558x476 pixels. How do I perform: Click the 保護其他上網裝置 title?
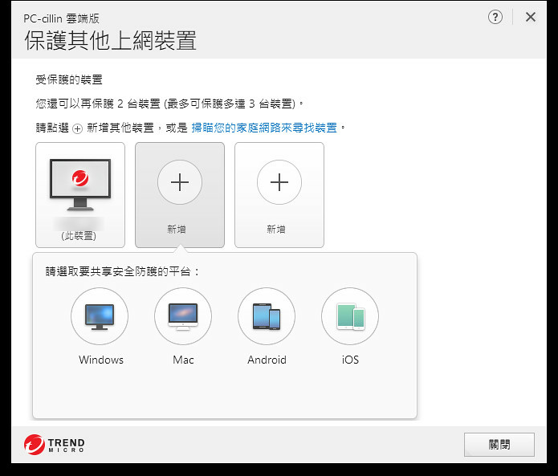point(110,40)
